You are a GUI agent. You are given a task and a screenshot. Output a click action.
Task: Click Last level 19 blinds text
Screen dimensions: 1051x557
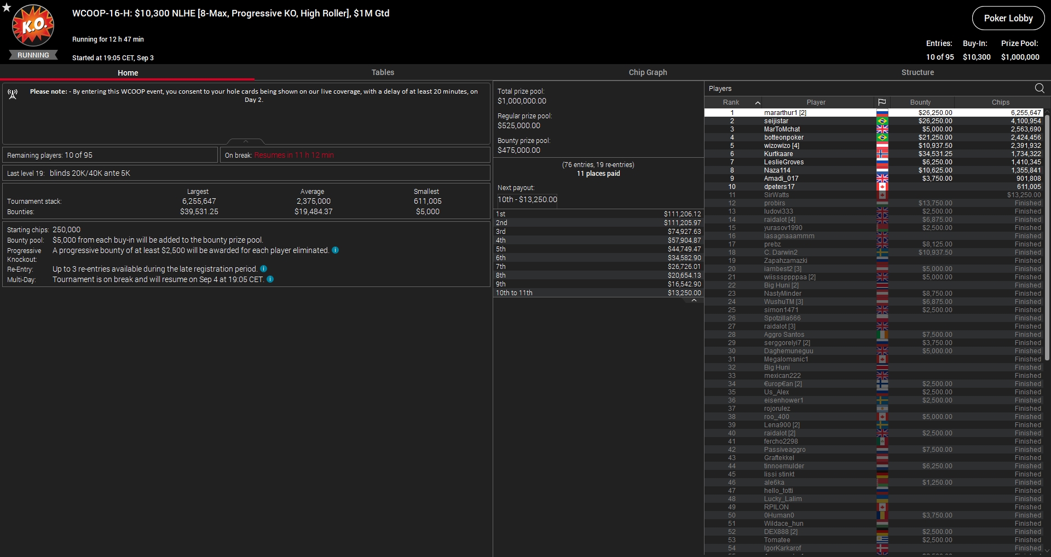(x=69, y=173)
